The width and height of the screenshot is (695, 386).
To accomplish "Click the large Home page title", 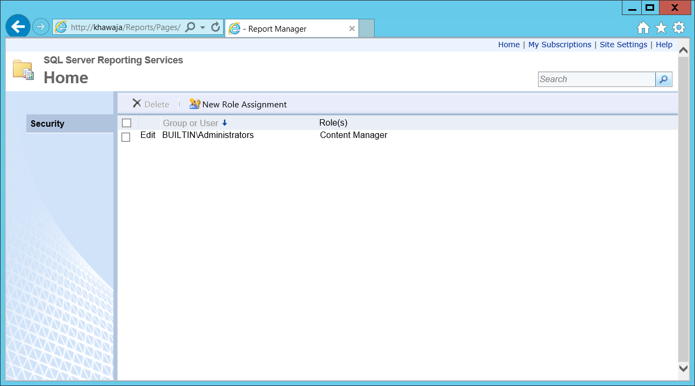I will 66,78.
